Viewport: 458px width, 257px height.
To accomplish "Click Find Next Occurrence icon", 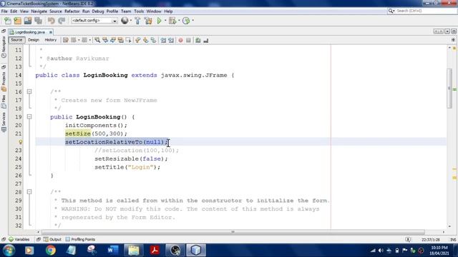I will 113,40.
